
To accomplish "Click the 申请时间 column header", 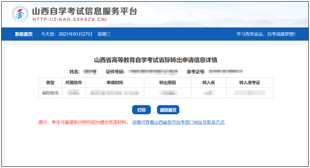I will coord(114,83).
